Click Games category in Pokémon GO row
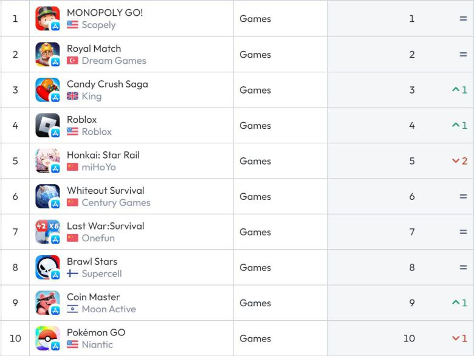474x356 pixels. click(x=255, y=338)
